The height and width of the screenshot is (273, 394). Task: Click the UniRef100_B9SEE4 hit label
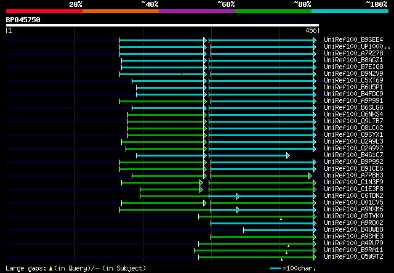(x=353, y=40)
